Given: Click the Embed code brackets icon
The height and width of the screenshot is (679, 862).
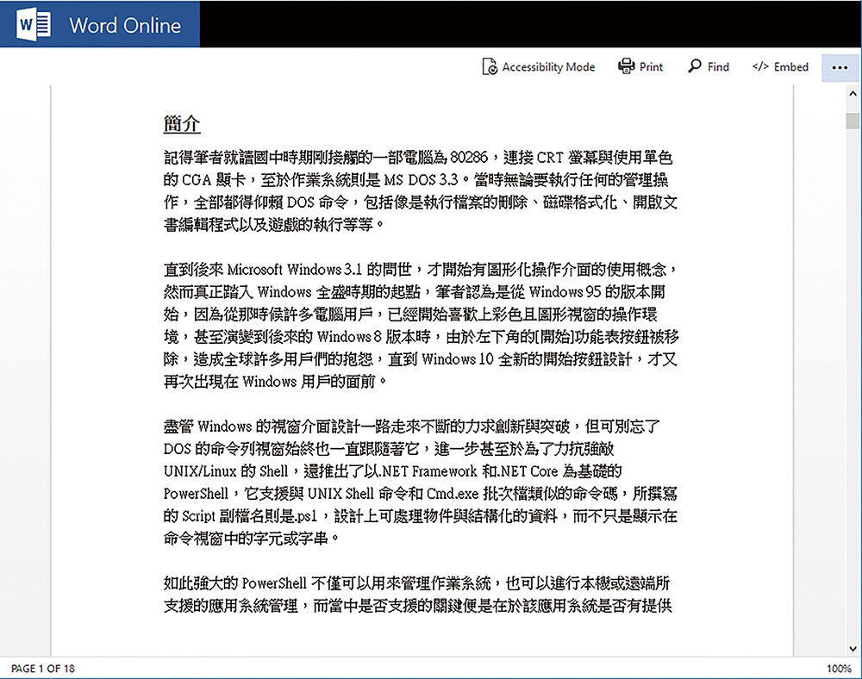Looking at the screenshot, I should [x=760, y=66].
